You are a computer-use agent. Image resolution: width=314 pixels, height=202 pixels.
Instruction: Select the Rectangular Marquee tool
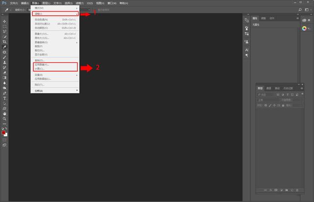4,27
